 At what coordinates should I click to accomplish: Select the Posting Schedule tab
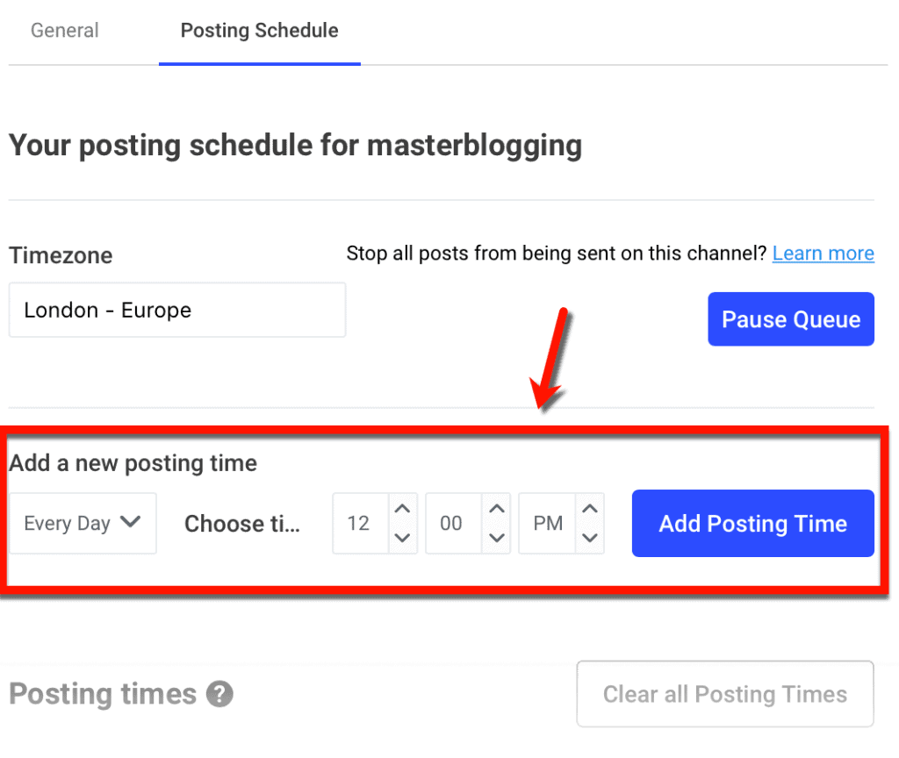coord(259,30)
